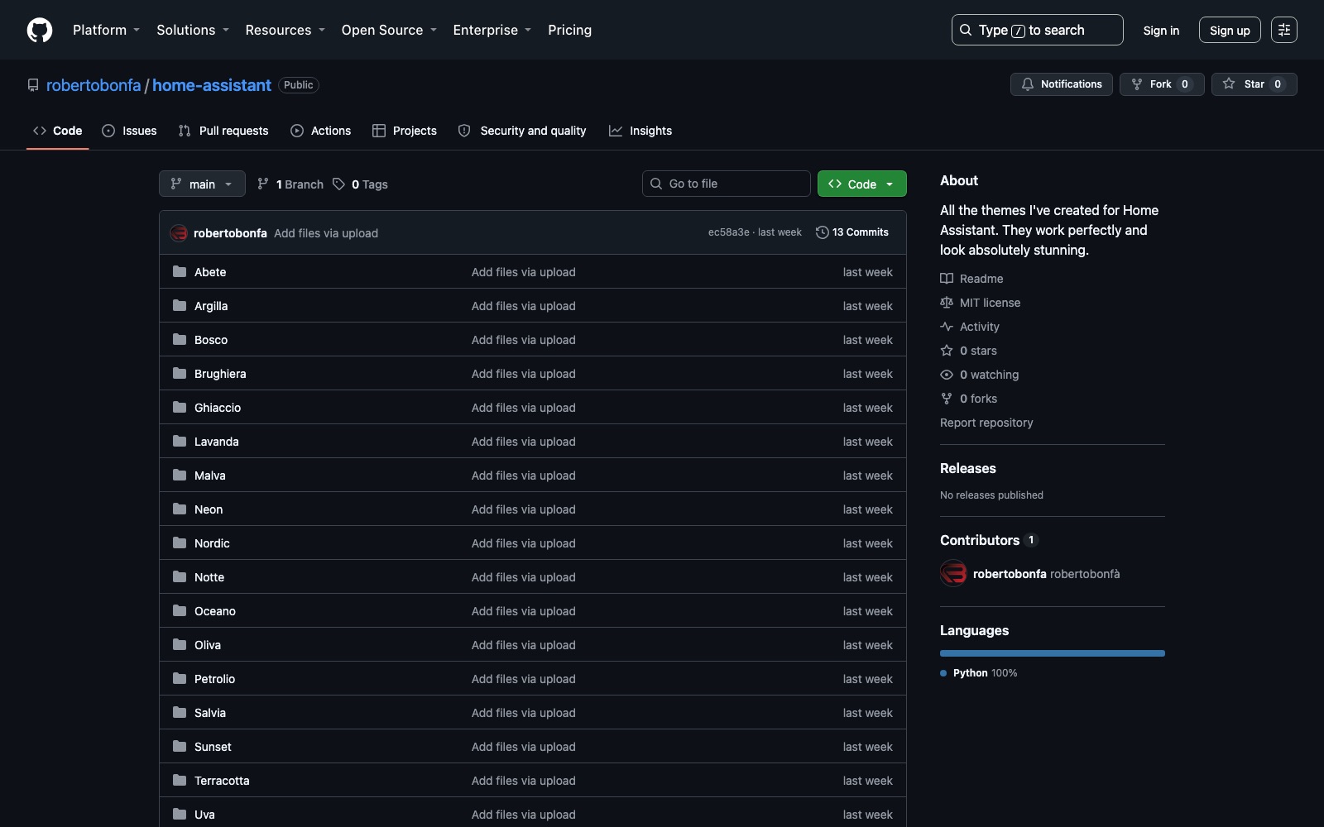This screenshot has width=1324, height=827.
Task: Click the Python language bar
Action: click(x=1053, y=653)
